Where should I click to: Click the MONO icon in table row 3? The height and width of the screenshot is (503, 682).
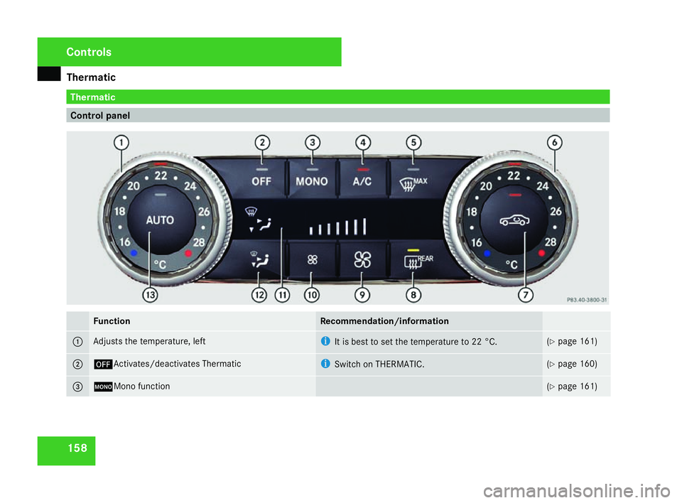click(x=103, y=386)
